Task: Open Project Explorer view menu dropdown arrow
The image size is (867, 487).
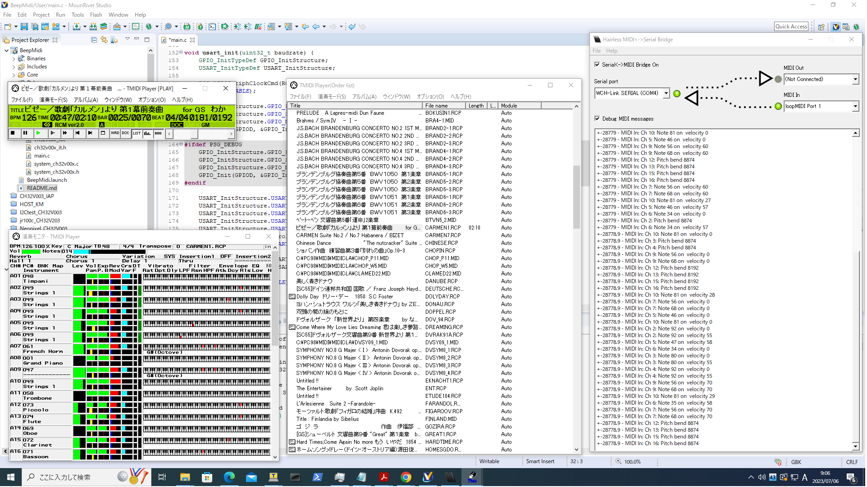Action: point(127,40)
